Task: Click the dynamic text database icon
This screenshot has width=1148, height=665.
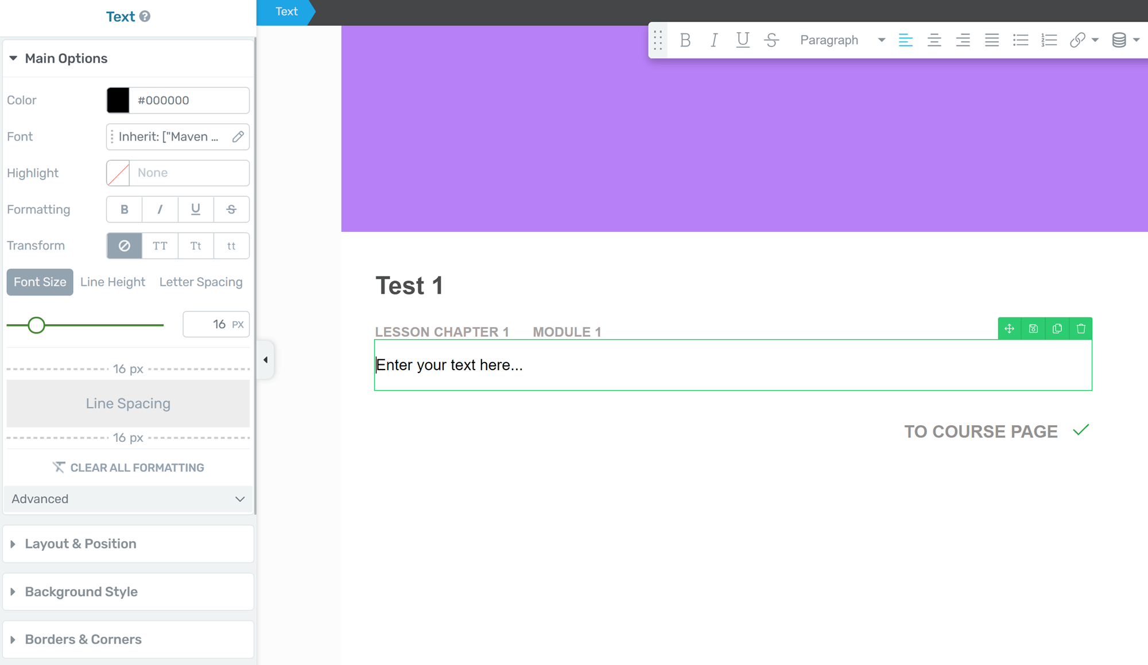Action: click(1119, 40)
